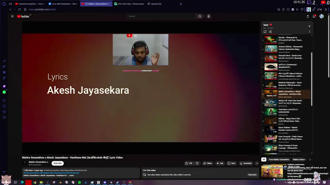The height and width of the screenshot is (185, 330).
Task: Open a new browser tab
Action: [181, 4]
